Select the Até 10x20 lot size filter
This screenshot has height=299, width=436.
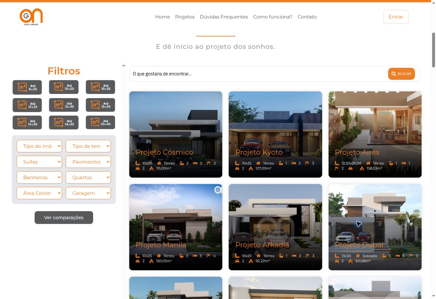point(64,87)
